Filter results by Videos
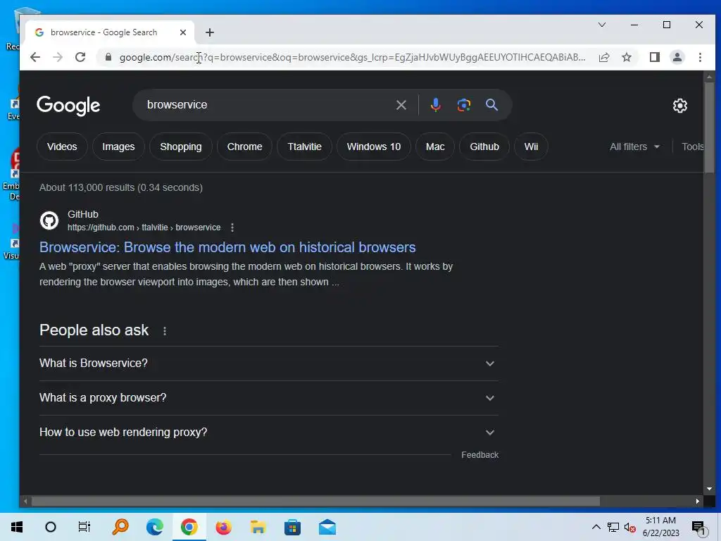721x541 pixels. coord(62,147)
